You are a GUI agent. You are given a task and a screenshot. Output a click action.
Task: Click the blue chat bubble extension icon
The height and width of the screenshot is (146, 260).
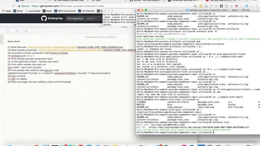click(x=247, y=6)
